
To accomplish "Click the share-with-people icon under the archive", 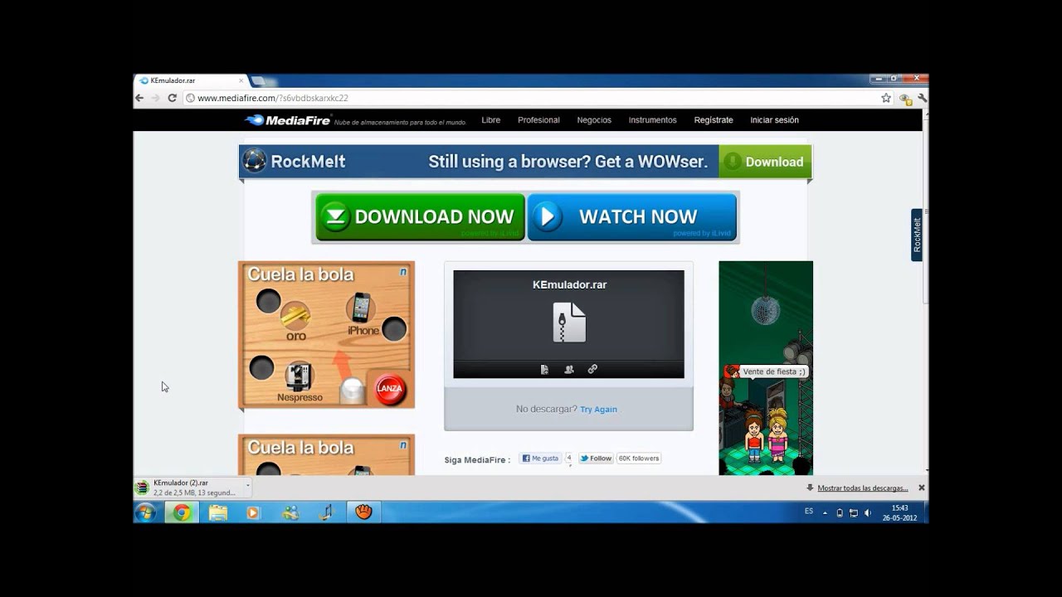I will coord(568,370).
